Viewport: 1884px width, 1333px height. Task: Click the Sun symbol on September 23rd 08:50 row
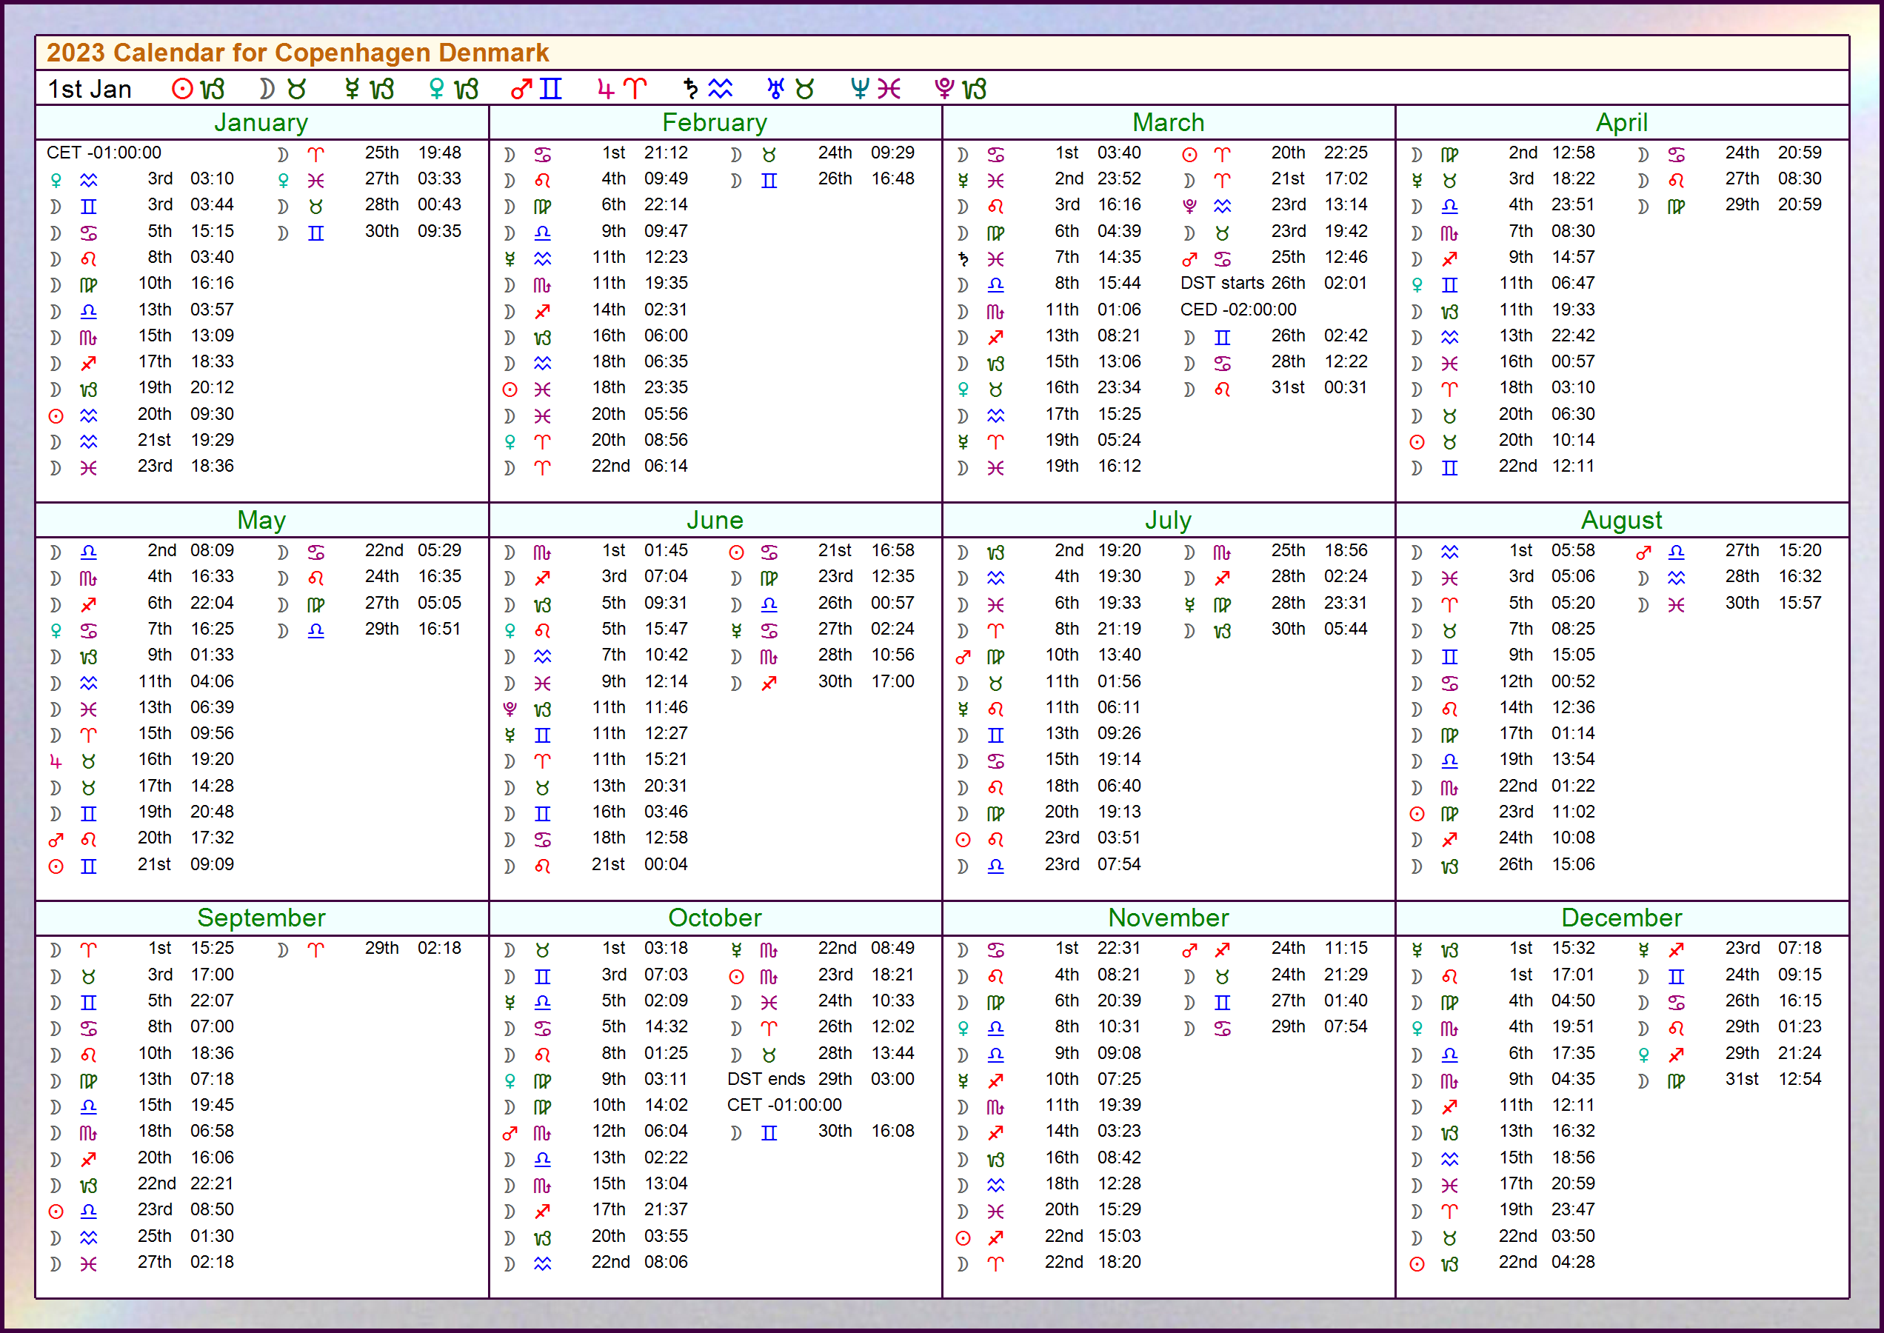tap(56, 1212)
